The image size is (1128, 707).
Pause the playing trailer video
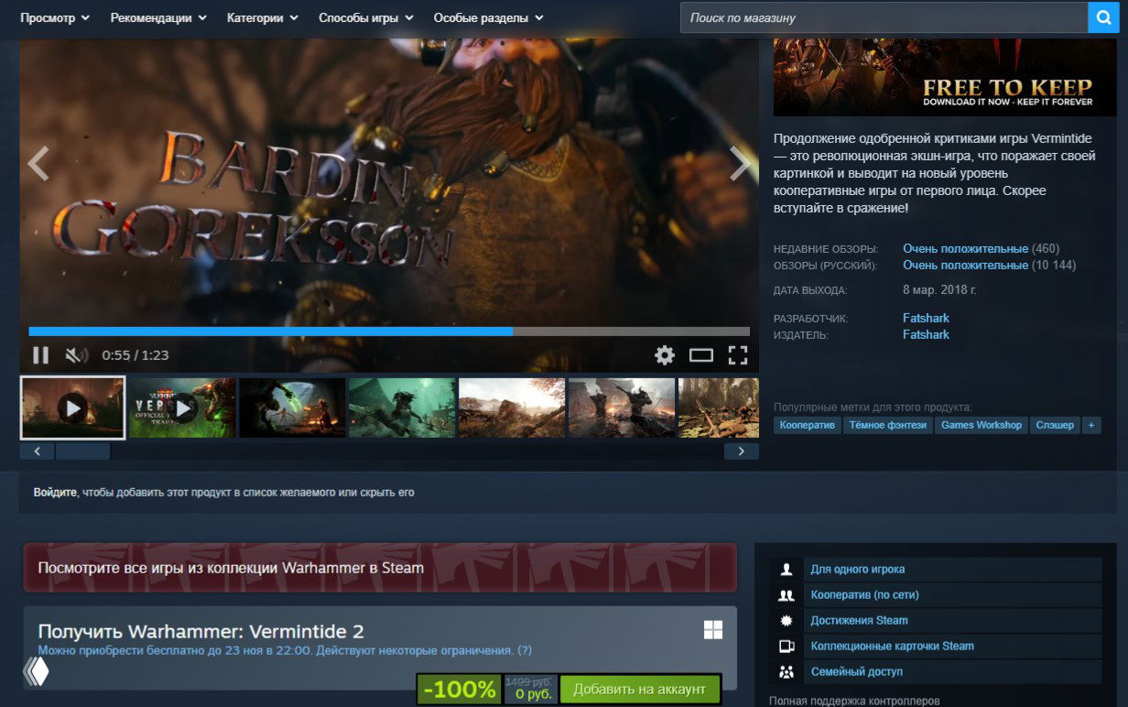pyautogui.click(x=40, y=354)
